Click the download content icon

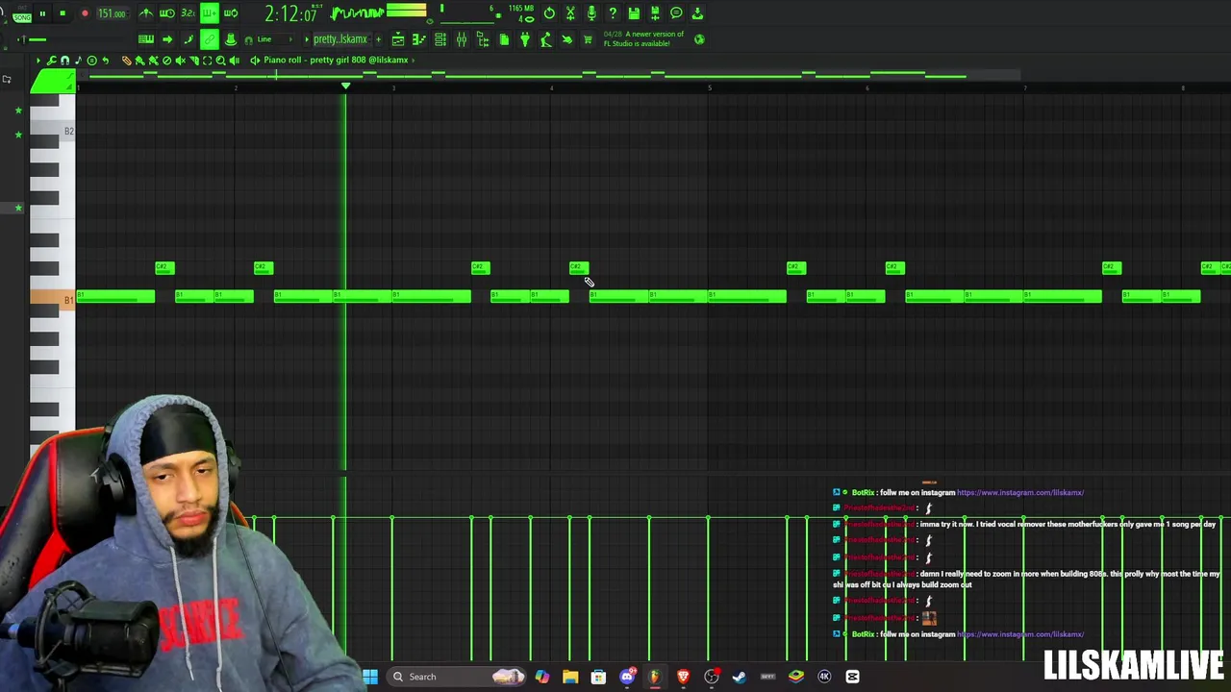point(697,12)
